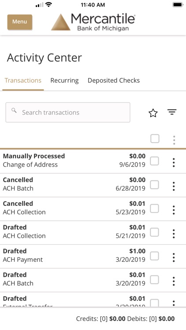
Task: Focus the Search transactions field
Action: tap(68, 112)
